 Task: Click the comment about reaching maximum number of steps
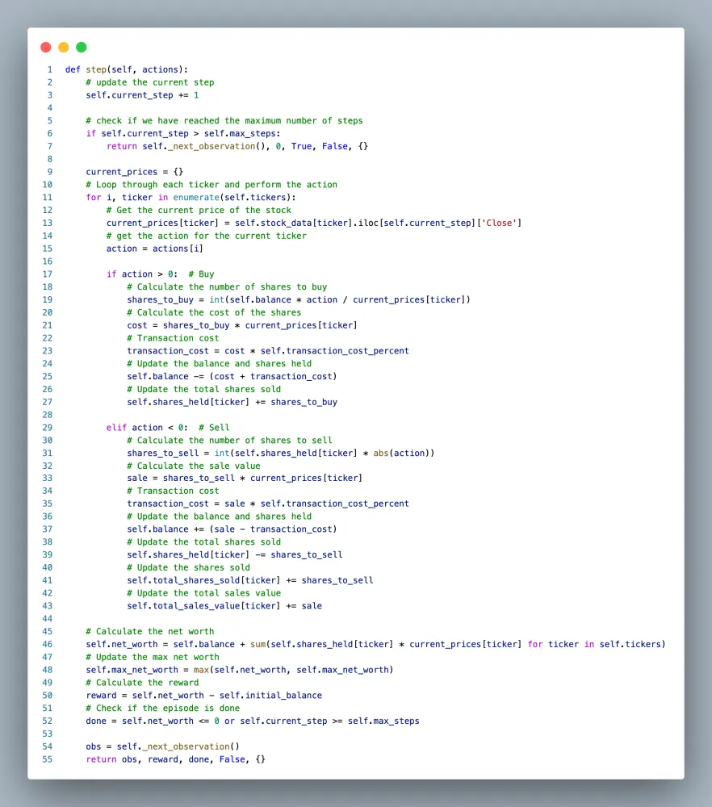pos(224,120)
